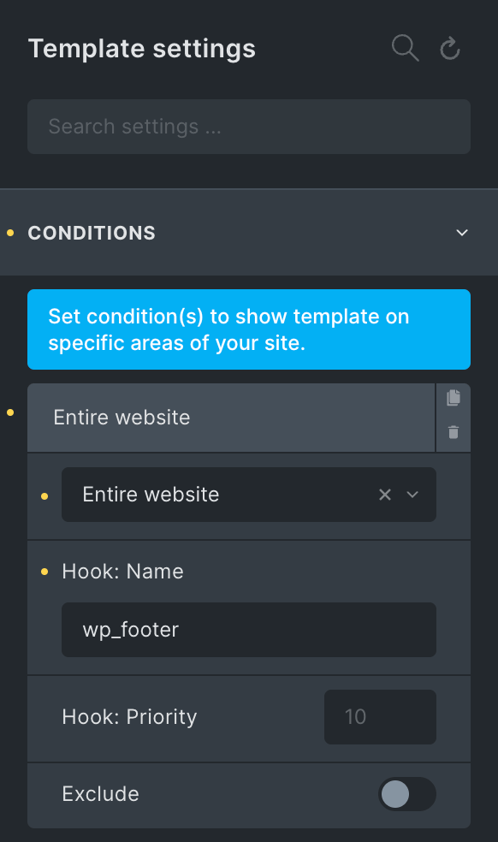This screenshot has height=842, width=498.
Task: Collapse the CONDITIONS section chevron
Action: [462, 233]
